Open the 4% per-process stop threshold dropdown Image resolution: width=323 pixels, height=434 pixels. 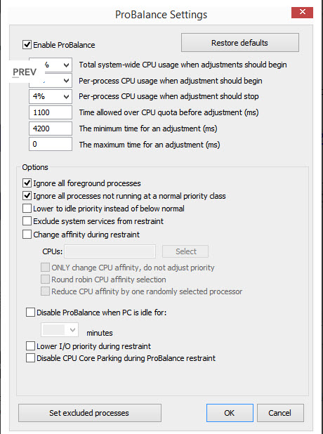51,96
